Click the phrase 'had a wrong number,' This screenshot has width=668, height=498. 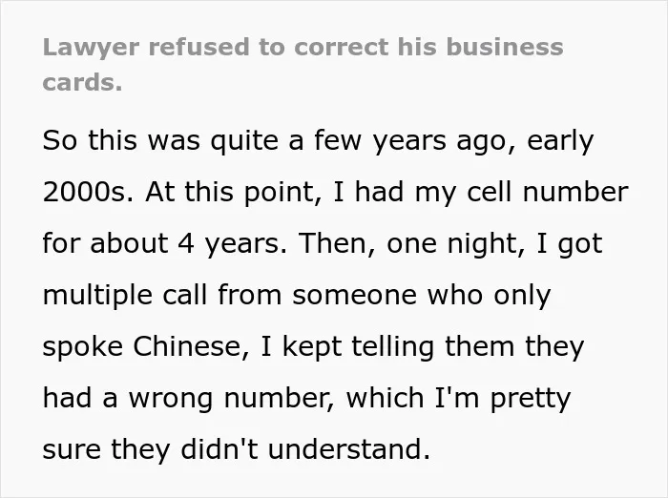pos(188,399)
